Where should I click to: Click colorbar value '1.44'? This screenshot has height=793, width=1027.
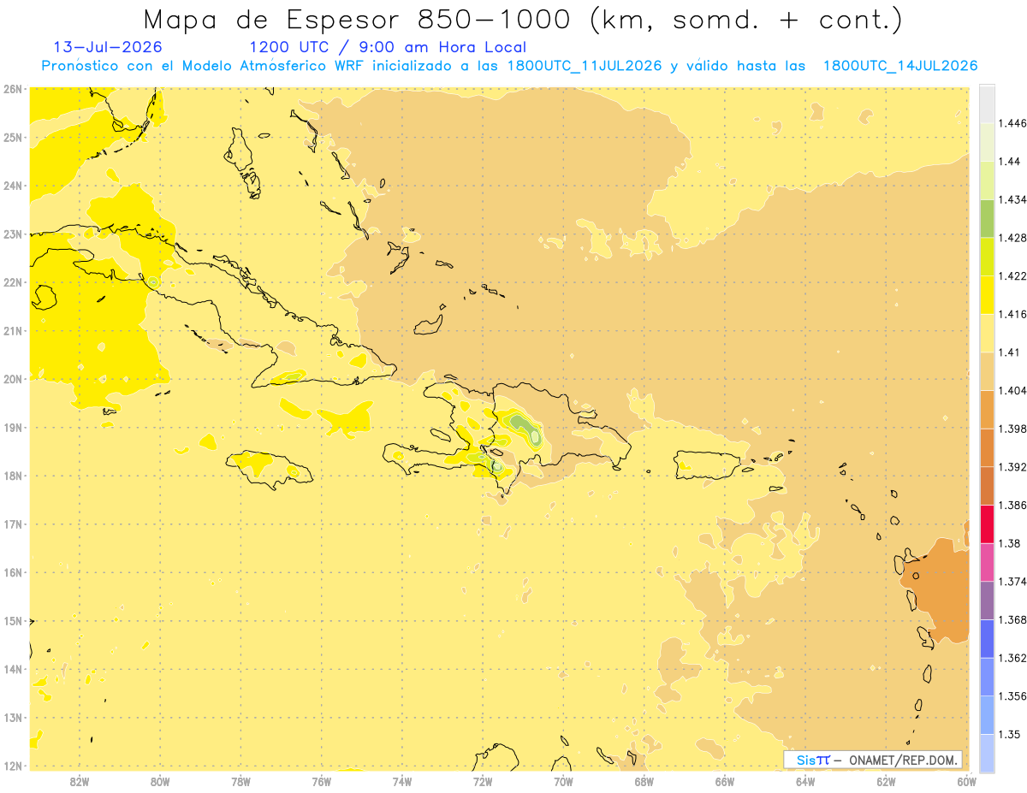click(1009, 162)
